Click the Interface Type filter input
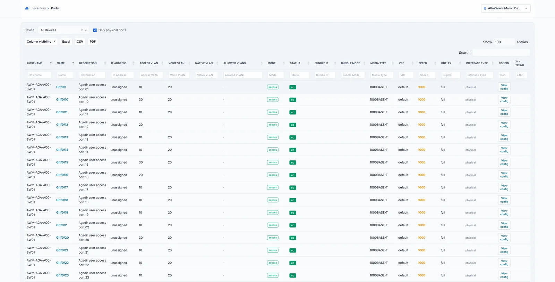555x282 pixels. click(x=480, y=75)
